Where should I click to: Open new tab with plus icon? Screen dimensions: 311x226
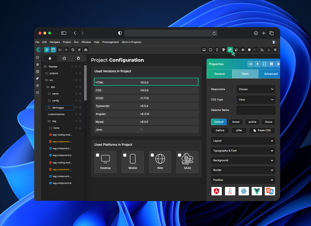coord(264,33)
